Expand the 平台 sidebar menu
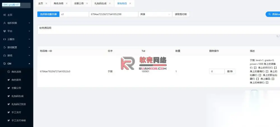Screen dimensions: 280x127 coord(29,31)
